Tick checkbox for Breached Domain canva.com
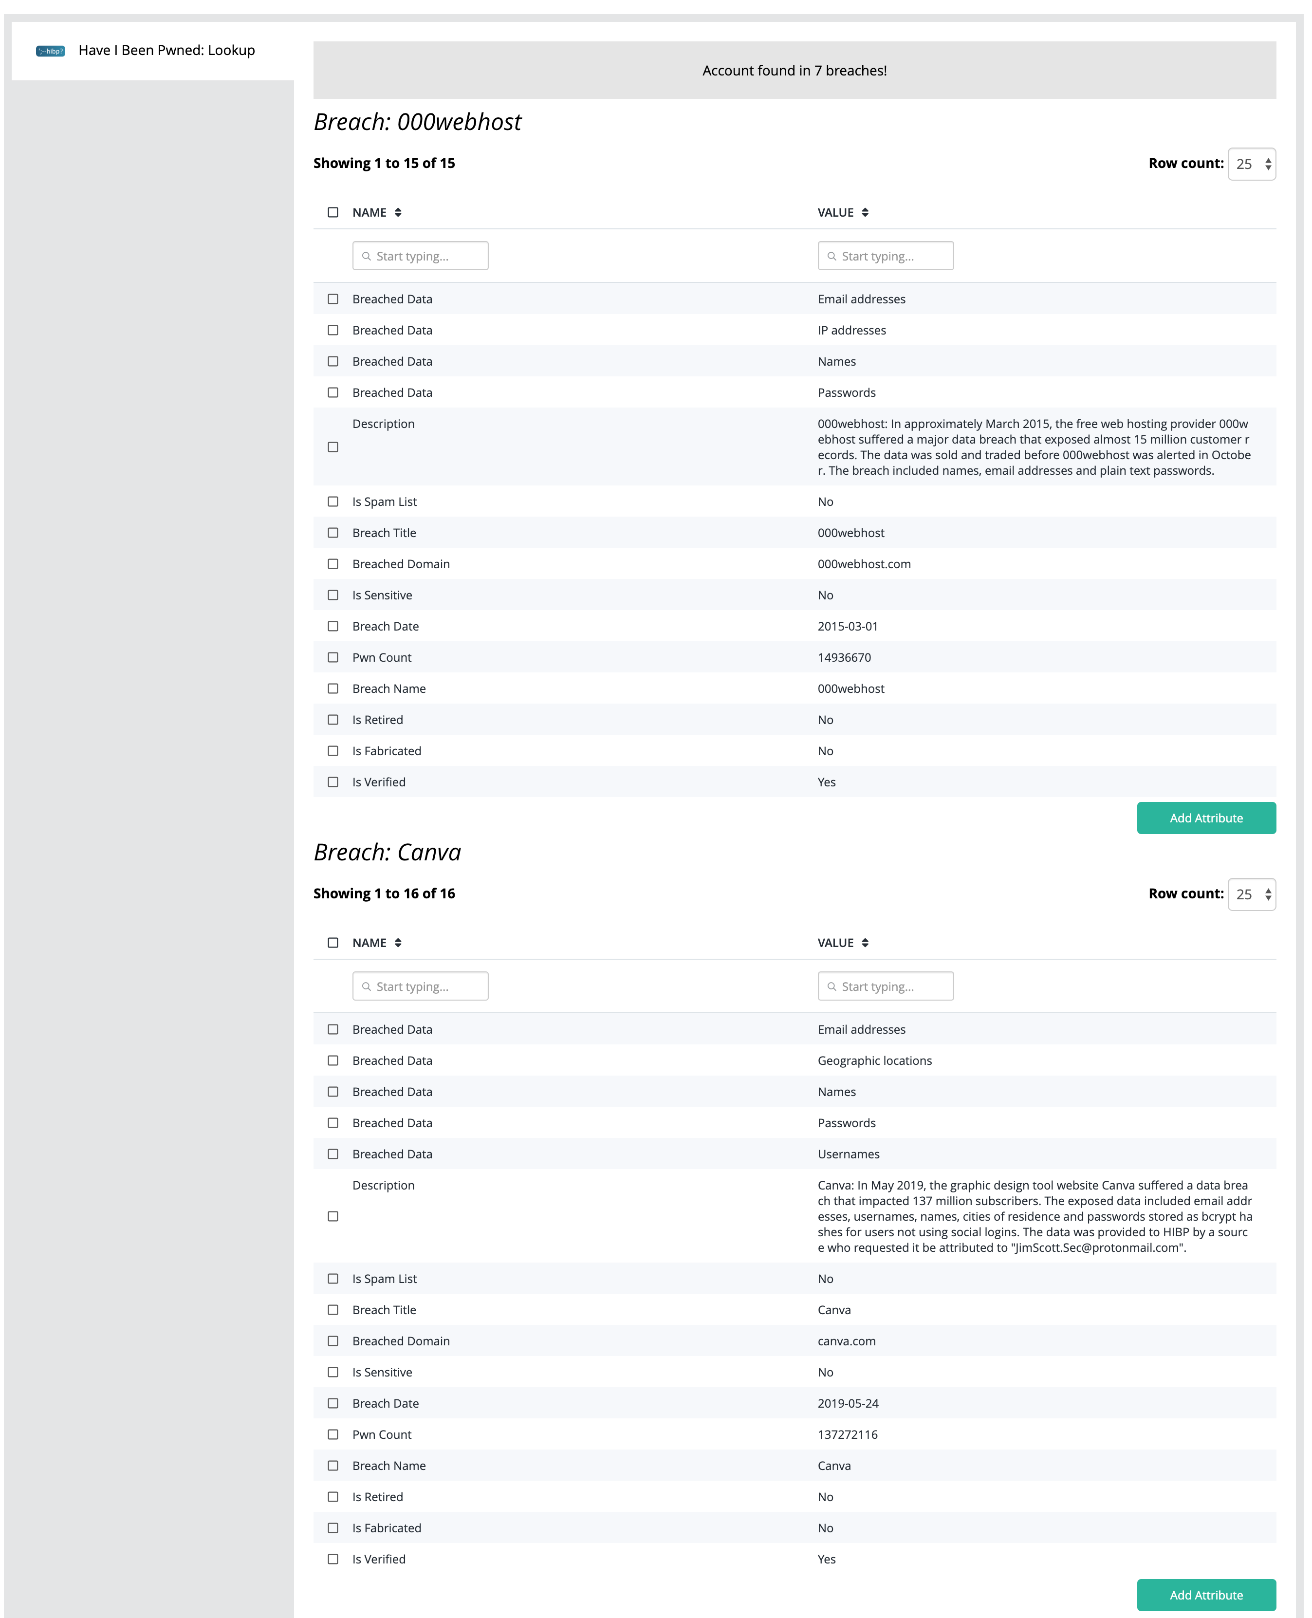1312x1618 pixels. [x=333, y=1340]
